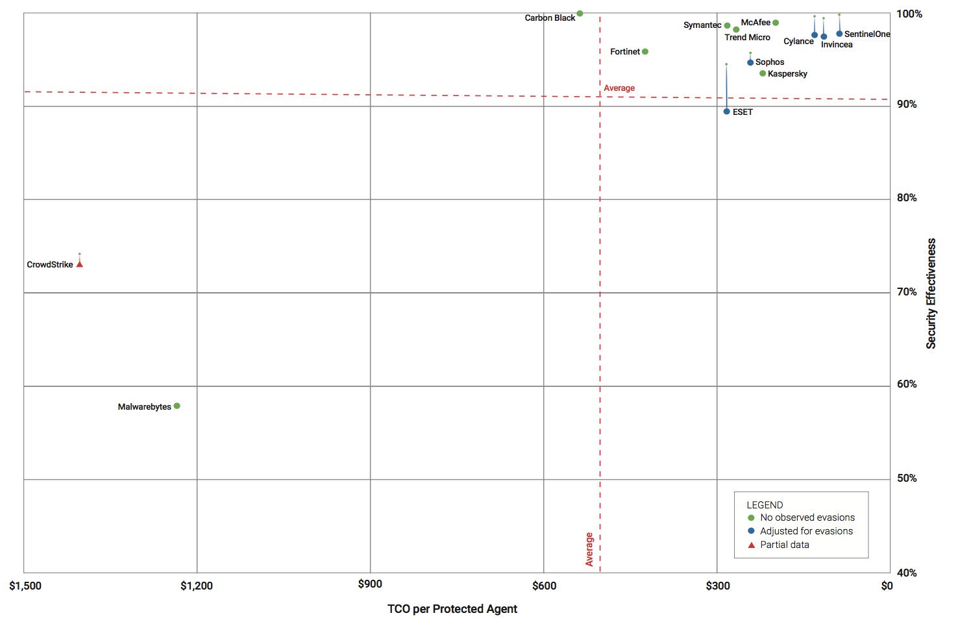The height and width of the screenshot is (635, 958).
Task: Click the Sophos label text
Action: [x=770, y=62]
